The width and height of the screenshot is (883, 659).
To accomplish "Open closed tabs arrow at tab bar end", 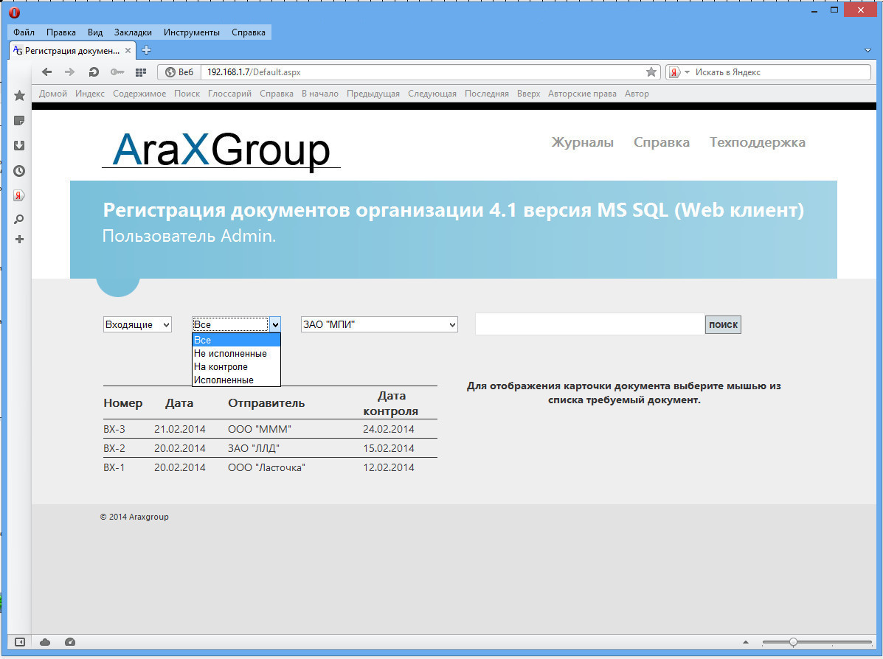I will click(868, 50).
